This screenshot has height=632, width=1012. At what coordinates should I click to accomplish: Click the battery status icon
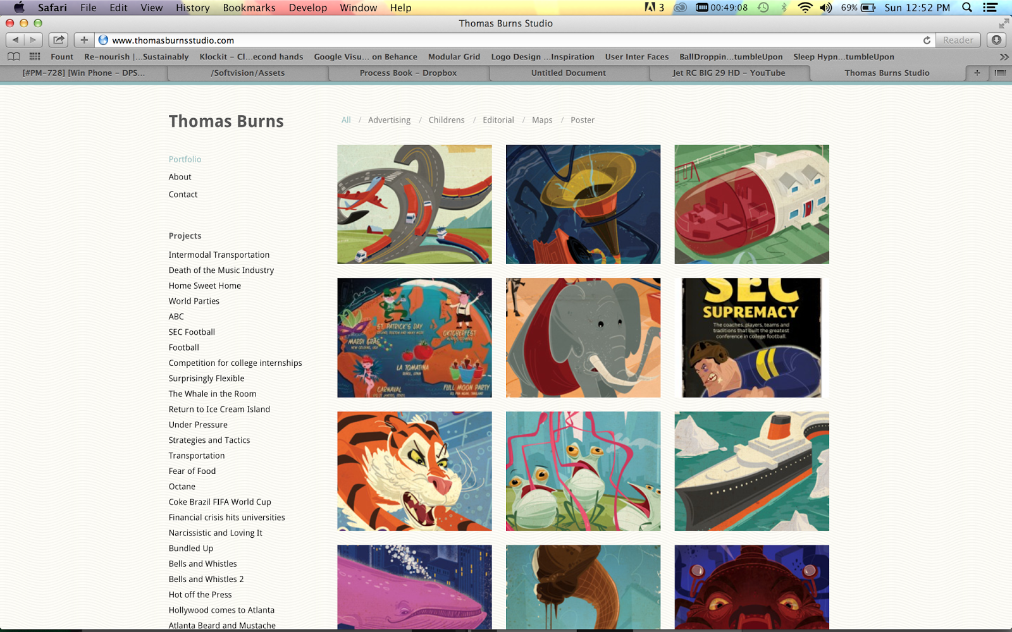tap(868, 8)
